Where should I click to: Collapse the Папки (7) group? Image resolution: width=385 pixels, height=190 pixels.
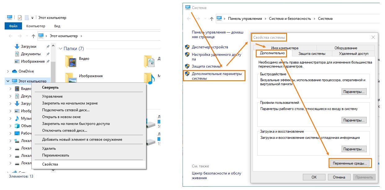point(60,49)
